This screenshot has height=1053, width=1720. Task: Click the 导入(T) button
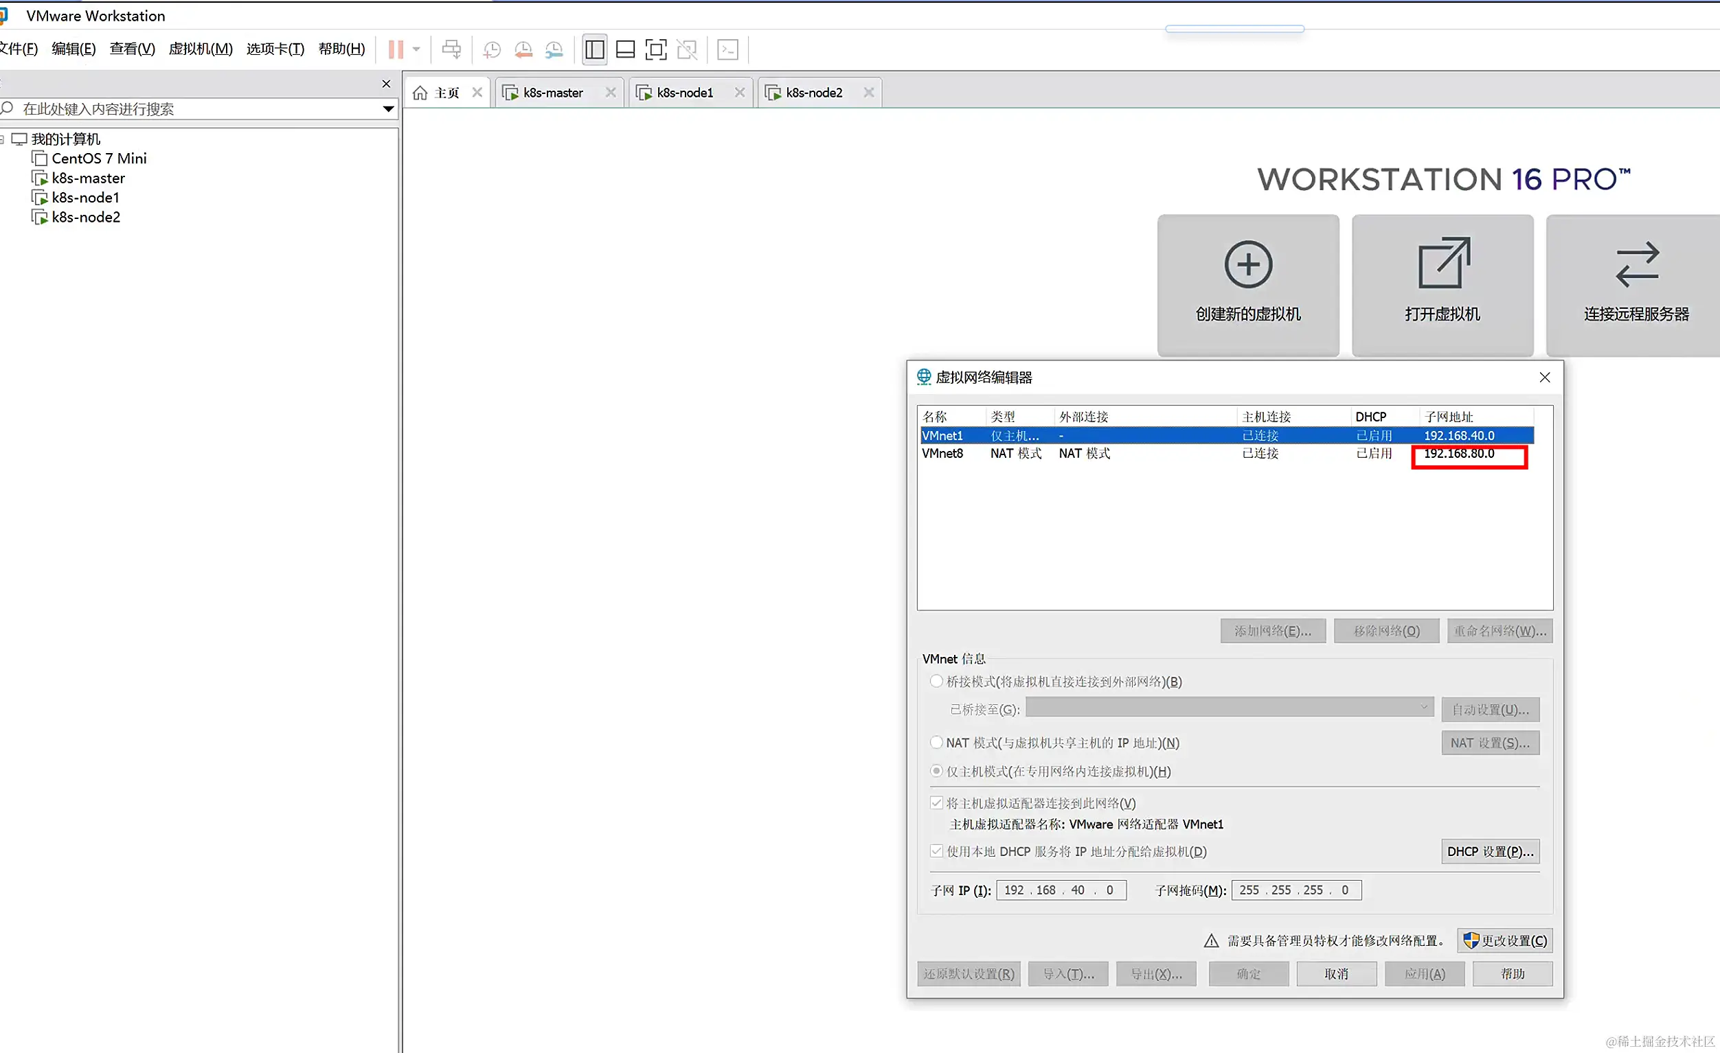coord(1068,974)
